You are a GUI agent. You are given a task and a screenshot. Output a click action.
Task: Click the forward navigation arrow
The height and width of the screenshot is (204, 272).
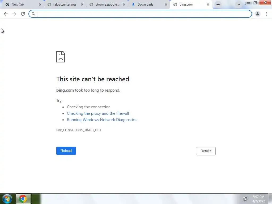[14, 14]
